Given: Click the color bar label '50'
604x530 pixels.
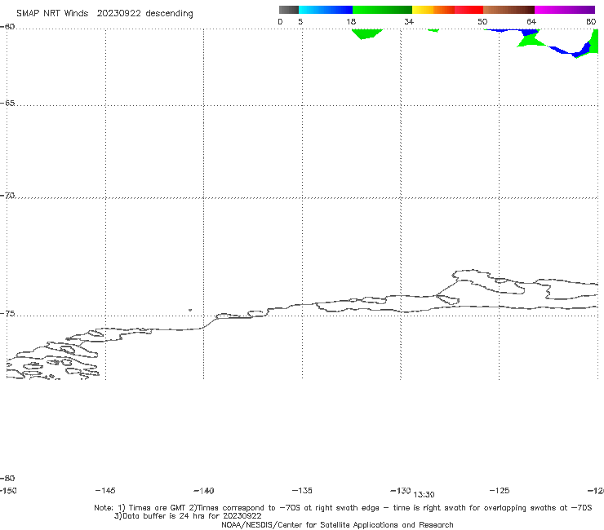Looking at the screenshot, I should (482, 21).
